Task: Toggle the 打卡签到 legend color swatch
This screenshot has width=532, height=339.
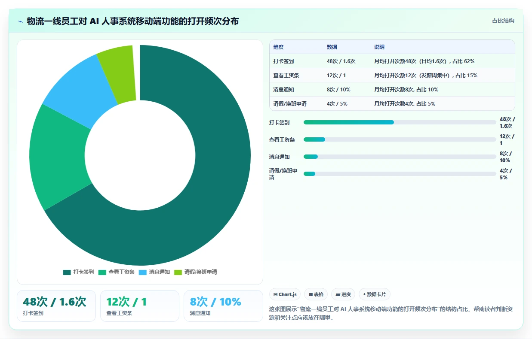Action: (67, 272)
